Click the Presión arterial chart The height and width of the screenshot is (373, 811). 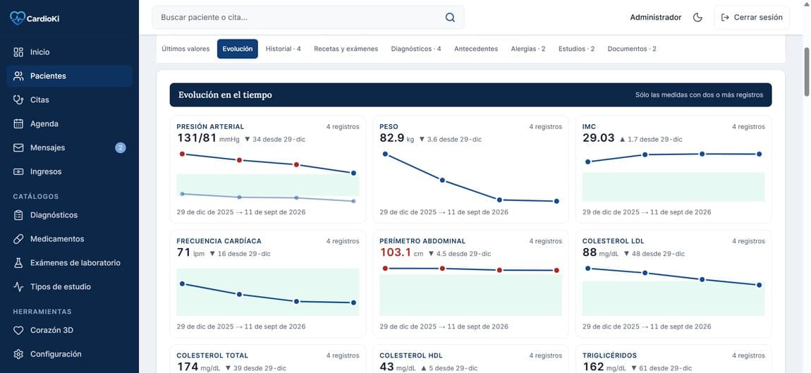pos(267,178)
